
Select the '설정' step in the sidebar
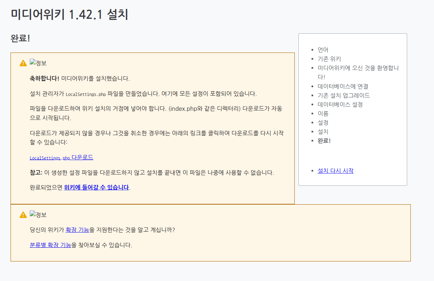pyautogui.click(x=323, y=122)
